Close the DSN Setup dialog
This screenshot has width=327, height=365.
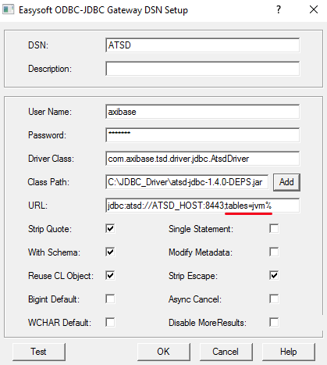point(314,9)
